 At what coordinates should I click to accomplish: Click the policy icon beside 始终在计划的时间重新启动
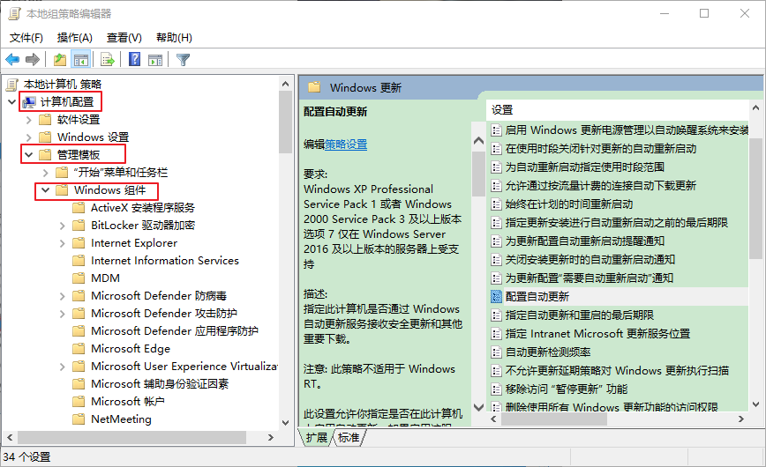point(496,204)
